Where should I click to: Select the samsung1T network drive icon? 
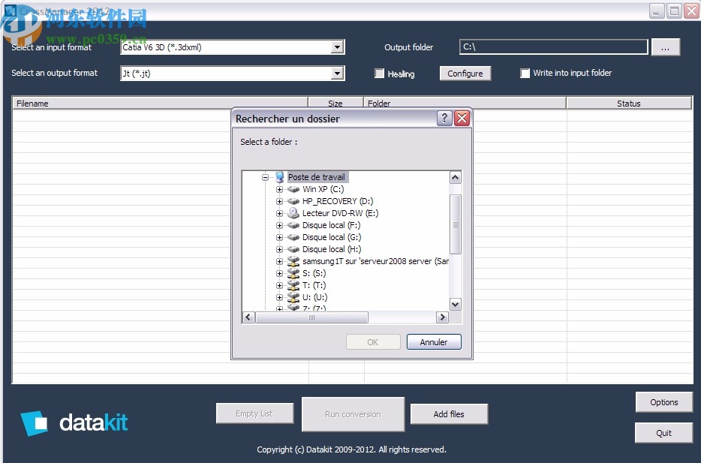[x=292, y=261]
